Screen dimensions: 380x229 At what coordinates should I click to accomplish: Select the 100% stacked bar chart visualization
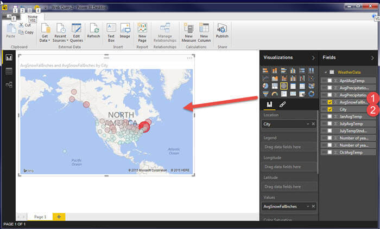click(302, 70)
